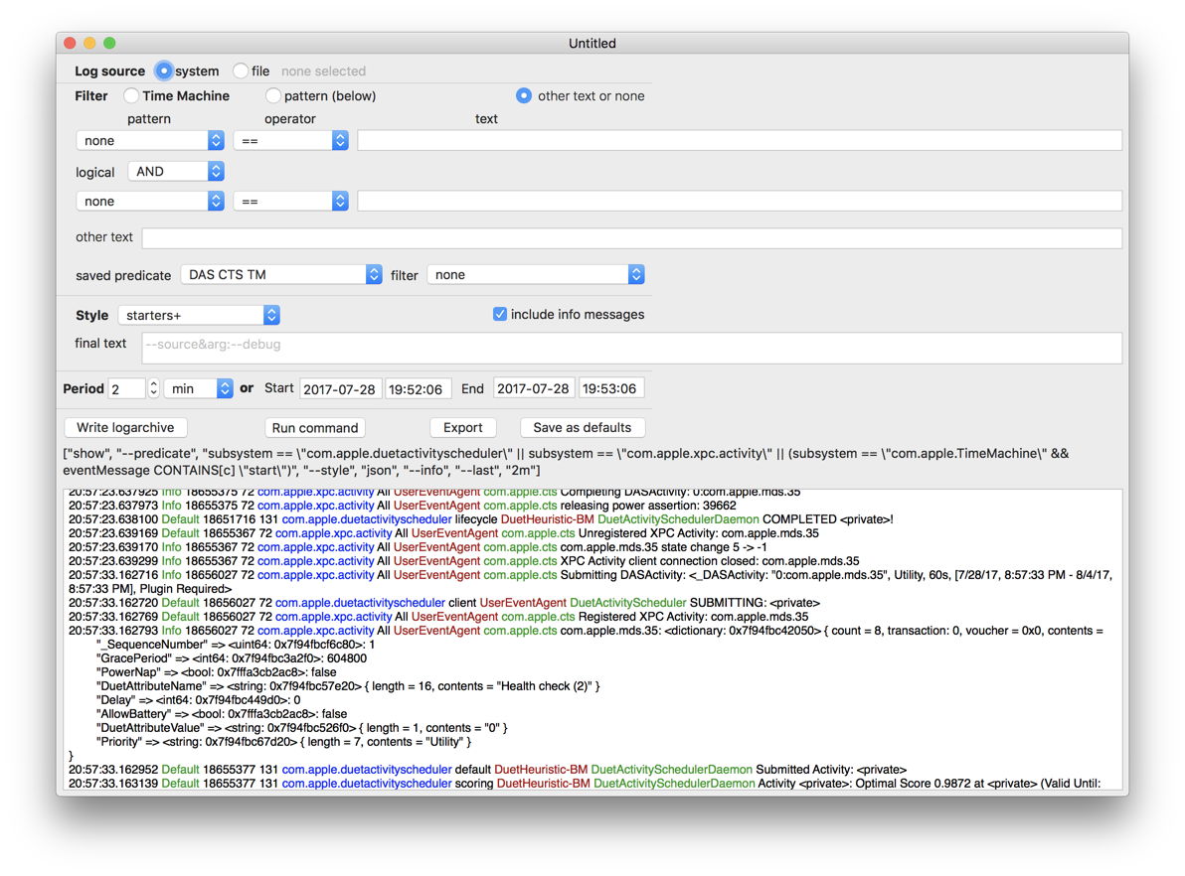Switch filter to "Time Machine"
1185x876 pixels.
pos(131,95)
